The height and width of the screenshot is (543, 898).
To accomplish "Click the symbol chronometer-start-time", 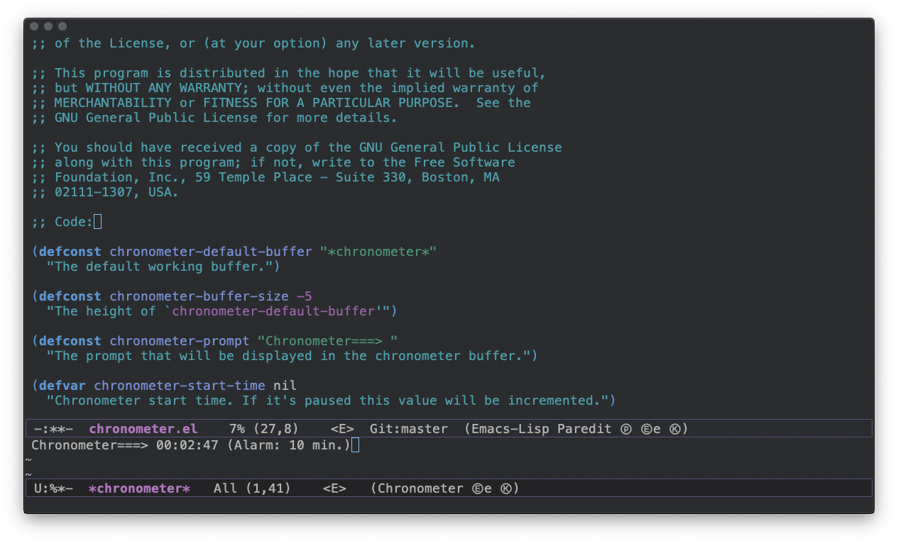I will point(180,386).
